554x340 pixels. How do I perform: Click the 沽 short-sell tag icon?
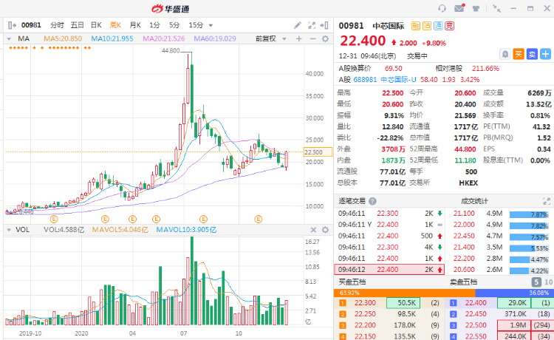click(x=427, y=26)
